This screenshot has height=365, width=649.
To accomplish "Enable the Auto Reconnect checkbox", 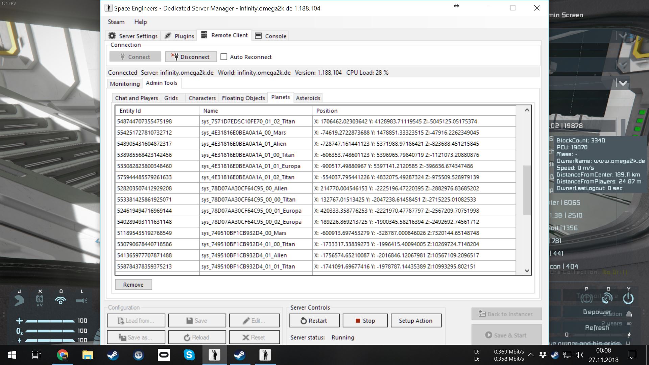I will tap(224, 57).
